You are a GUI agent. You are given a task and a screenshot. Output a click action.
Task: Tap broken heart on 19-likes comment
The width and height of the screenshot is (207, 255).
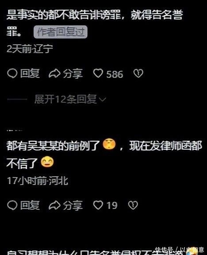coord(133,205)
